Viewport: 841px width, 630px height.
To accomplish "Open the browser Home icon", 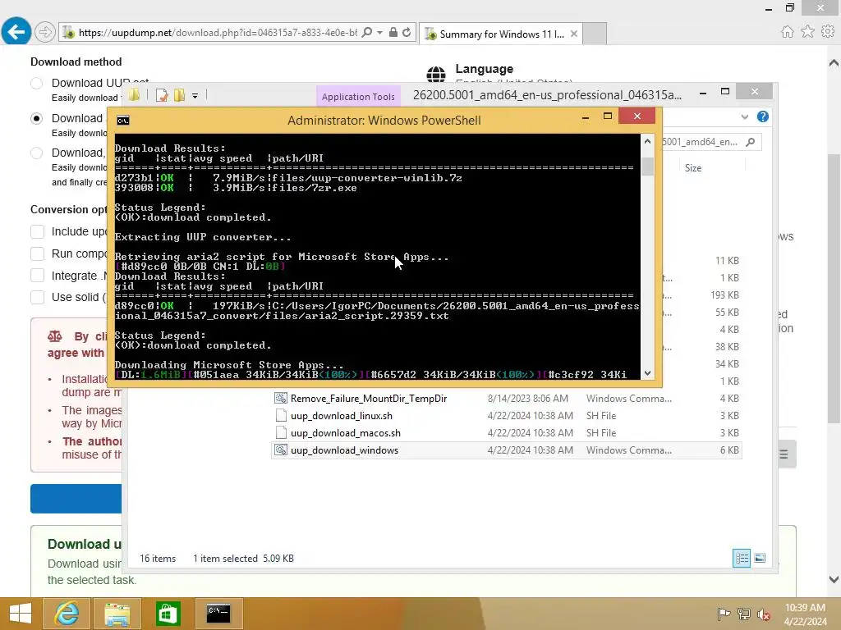I will coord(788,32).
